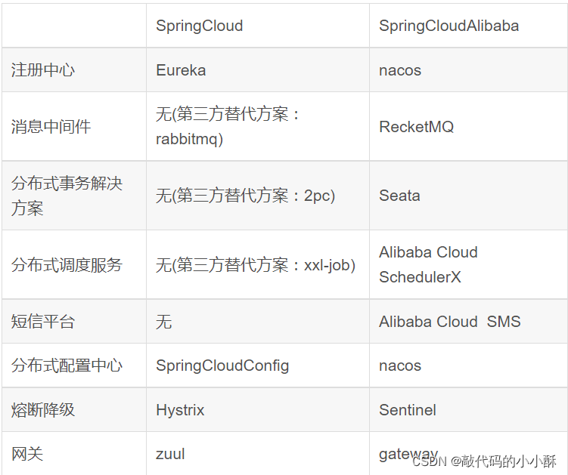This screenshot has width=568, height=475.
Task: Click the xxl-job alternative cell
Action: pyautogui.click(x=255, y=265)
